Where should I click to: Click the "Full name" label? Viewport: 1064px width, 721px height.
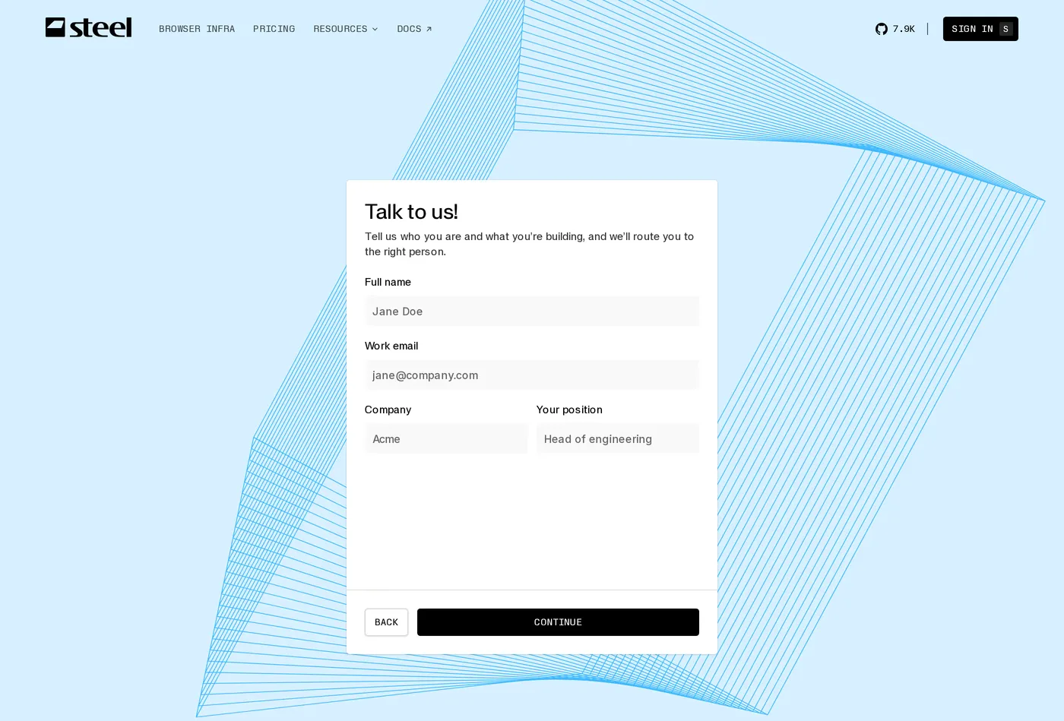pos(388,282)
